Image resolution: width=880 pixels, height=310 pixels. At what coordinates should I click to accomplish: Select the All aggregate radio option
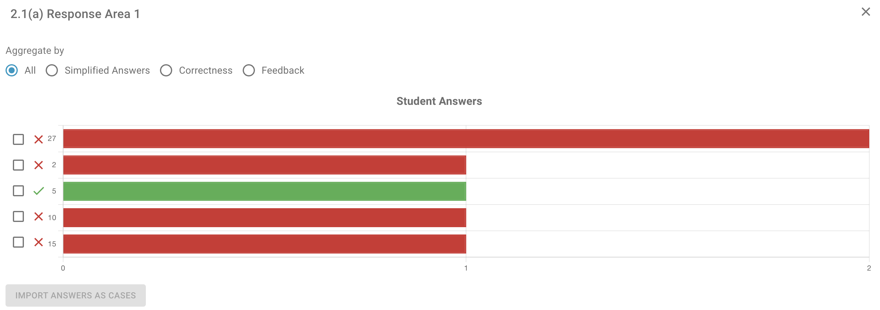pos(12,71)
